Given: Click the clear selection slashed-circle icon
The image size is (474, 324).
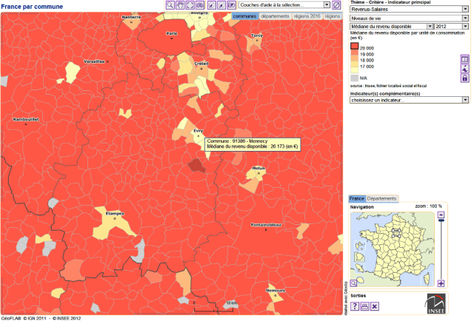Looking at the screenshot, I should [336, 5].
